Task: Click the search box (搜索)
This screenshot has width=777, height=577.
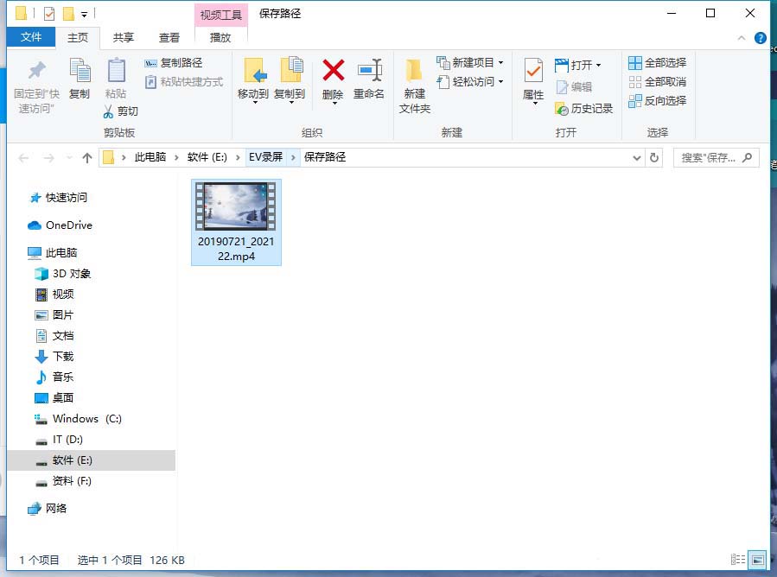Action: click(713, 158)
